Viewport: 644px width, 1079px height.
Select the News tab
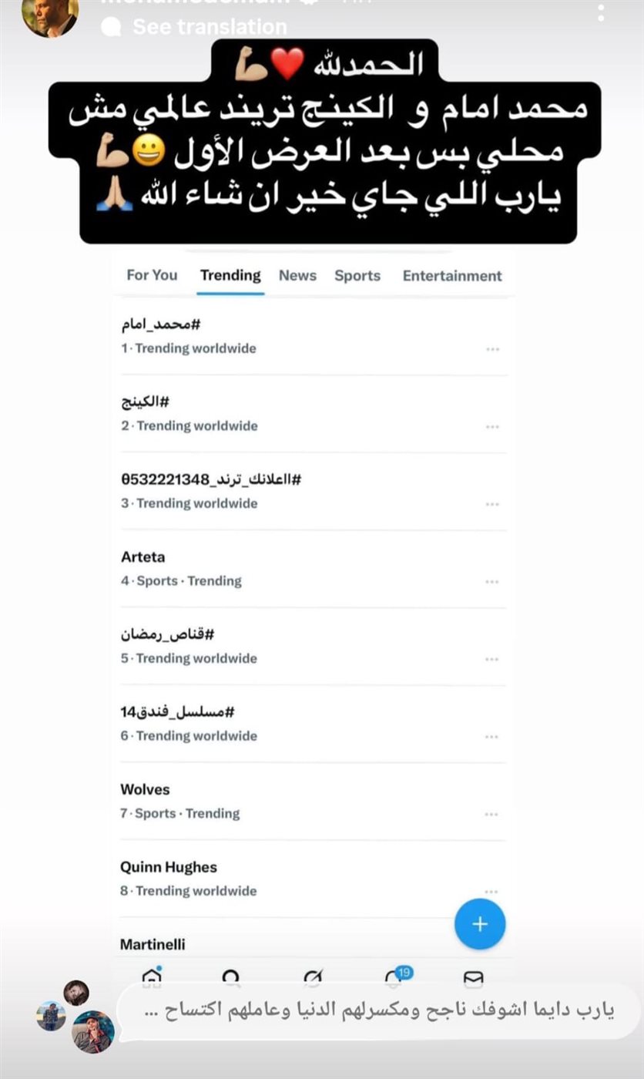(x=297, y=275)
